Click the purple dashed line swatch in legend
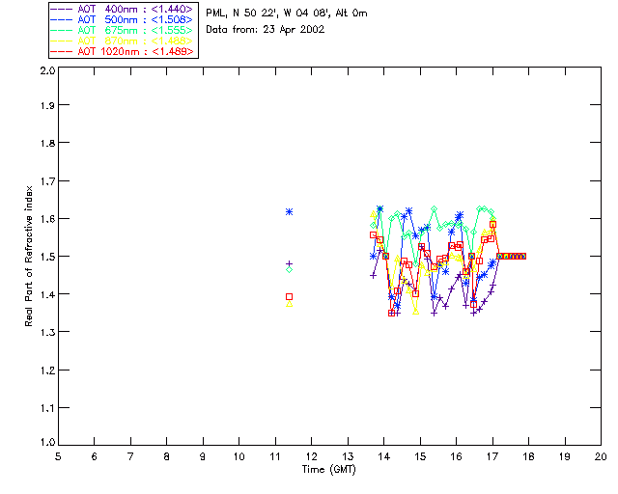This screenshot has height=494, width=618. 62,9
